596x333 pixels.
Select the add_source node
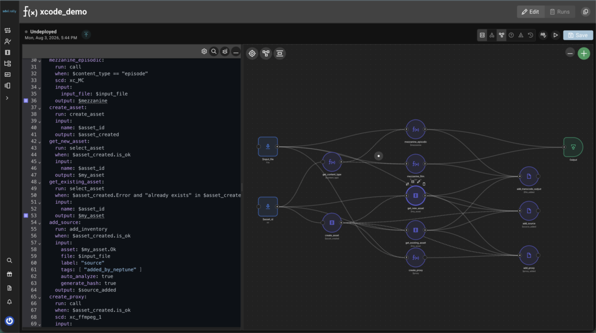pos(529,211)
